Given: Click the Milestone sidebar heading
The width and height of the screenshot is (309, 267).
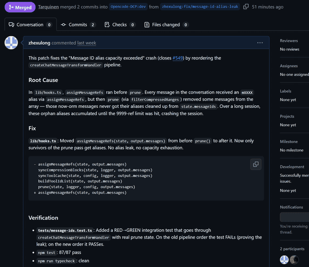Looking at the screenshot, I should click(289, 142).
